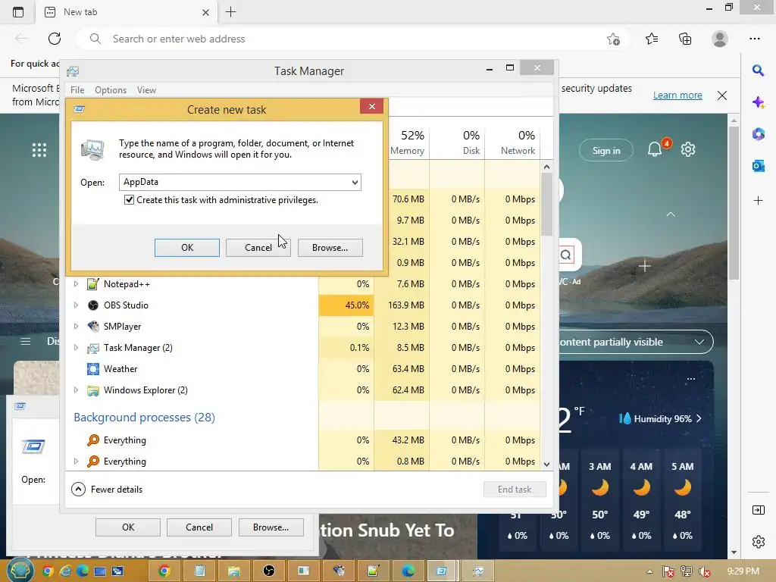Open the Windows Start orb
The image size is (776, 582).
(x=20, y=570)
